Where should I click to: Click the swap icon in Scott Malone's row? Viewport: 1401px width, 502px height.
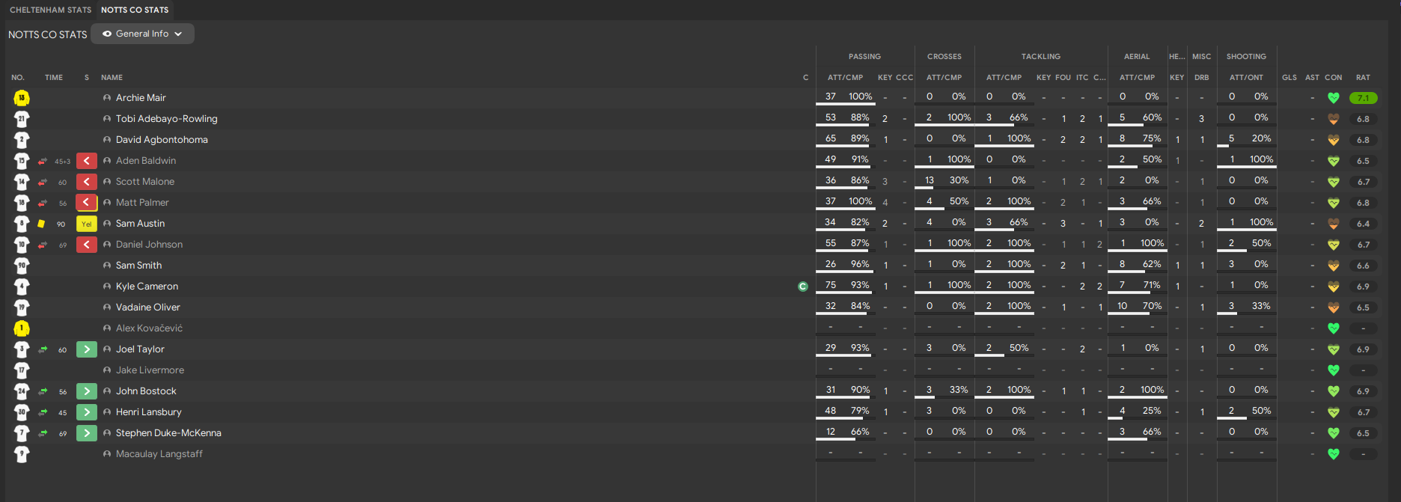coord(43,182)
